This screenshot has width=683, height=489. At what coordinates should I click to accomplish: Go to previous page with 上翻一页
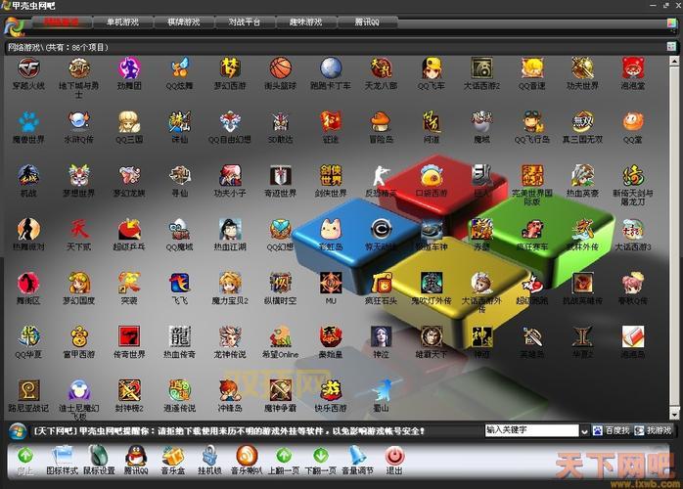[x=283, y=456]
